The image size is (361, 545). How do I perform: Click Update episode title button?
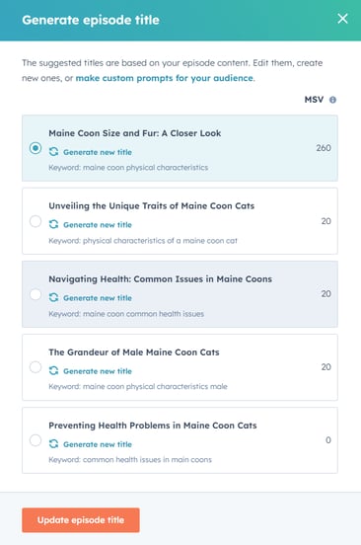point(81,520)
